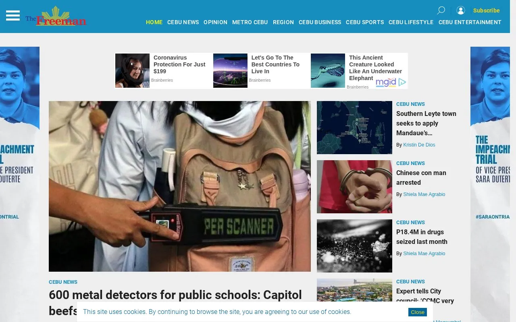Image resolution: width=516 pixels, height=322 pixels.
Task: Click 'Let's Go To The Best Countries' headline
Action: point(275,64)
